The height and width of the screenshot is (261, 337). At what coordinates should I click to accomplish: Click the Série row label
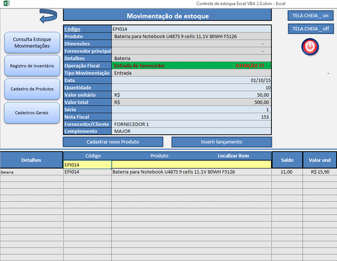tap(88, 109)
